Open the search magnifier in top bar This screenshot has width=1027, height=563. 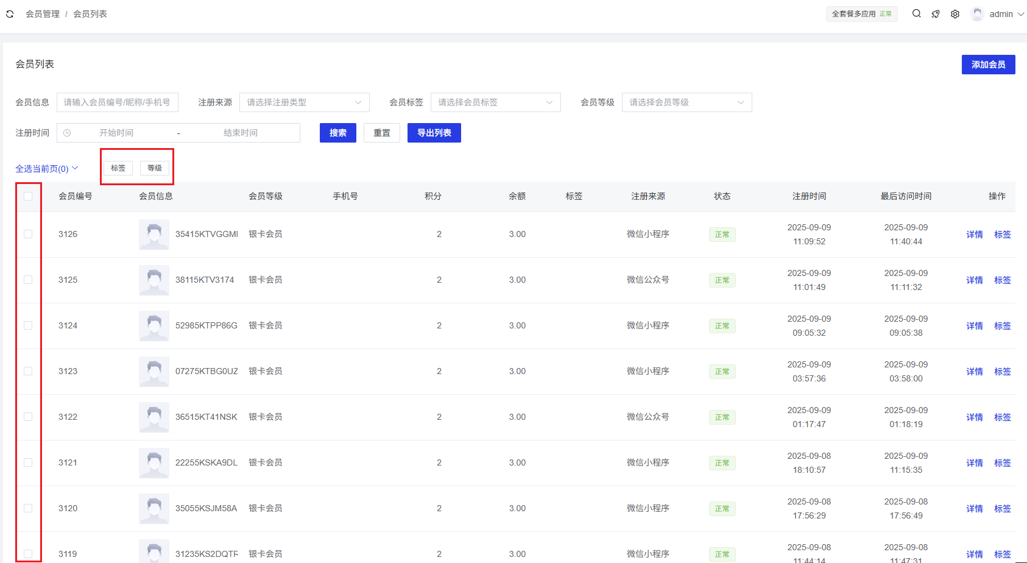coord(916,13)
